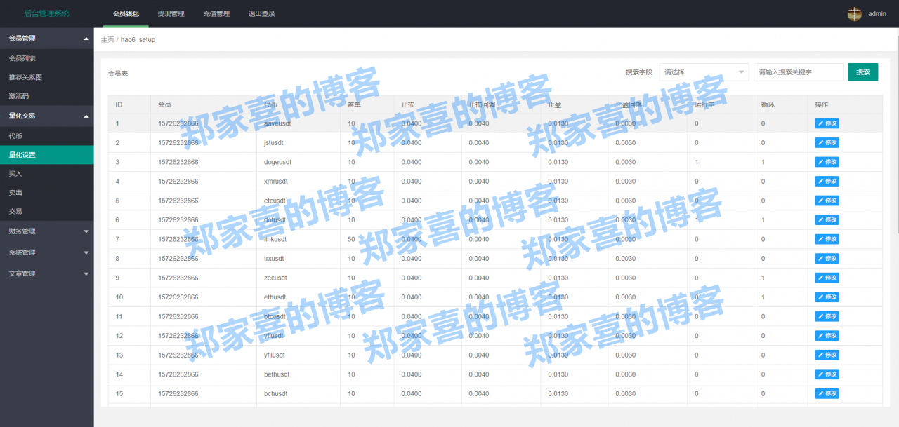
Task: Click 修改 for the xmrusdt row
Action: tap(827, 182)
